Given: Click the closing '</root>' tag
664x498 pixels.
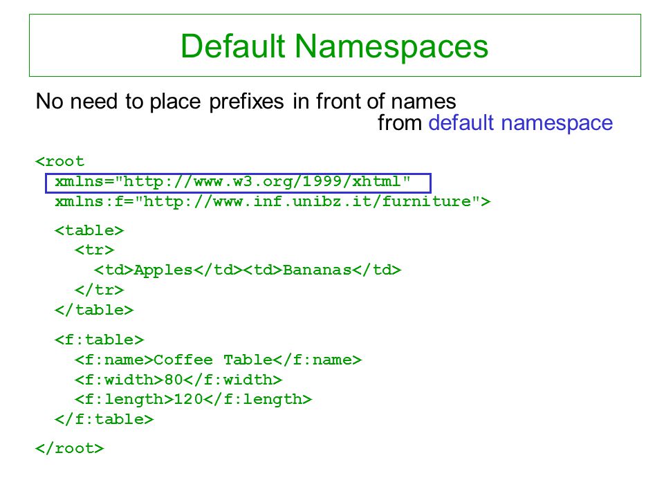Looking at the screenshot, I should 69,448.
